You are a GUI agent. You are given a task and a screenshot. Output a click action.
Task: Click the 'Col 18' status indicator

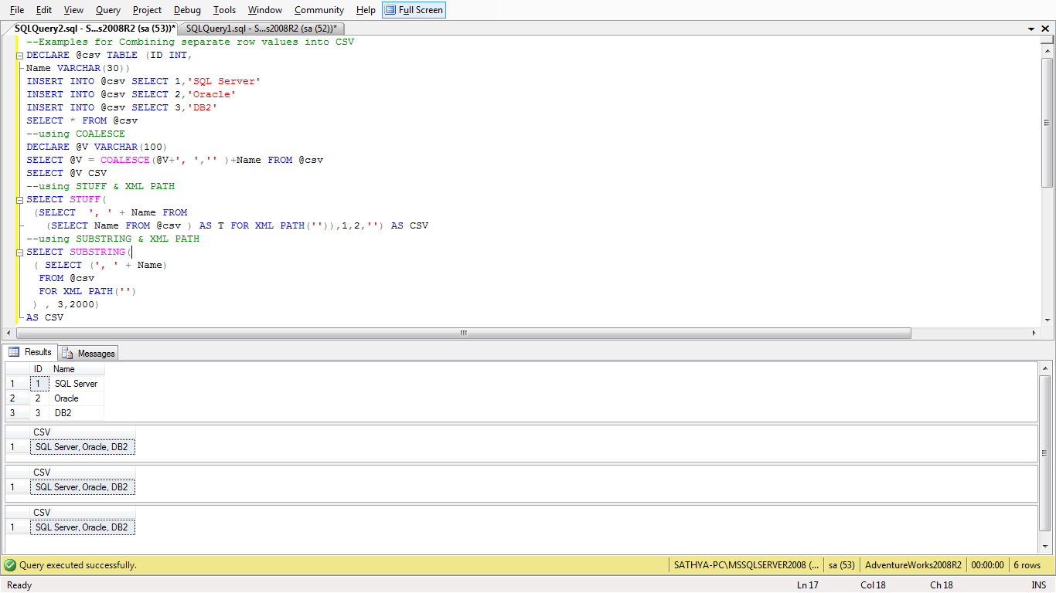(x=873, y=585)
